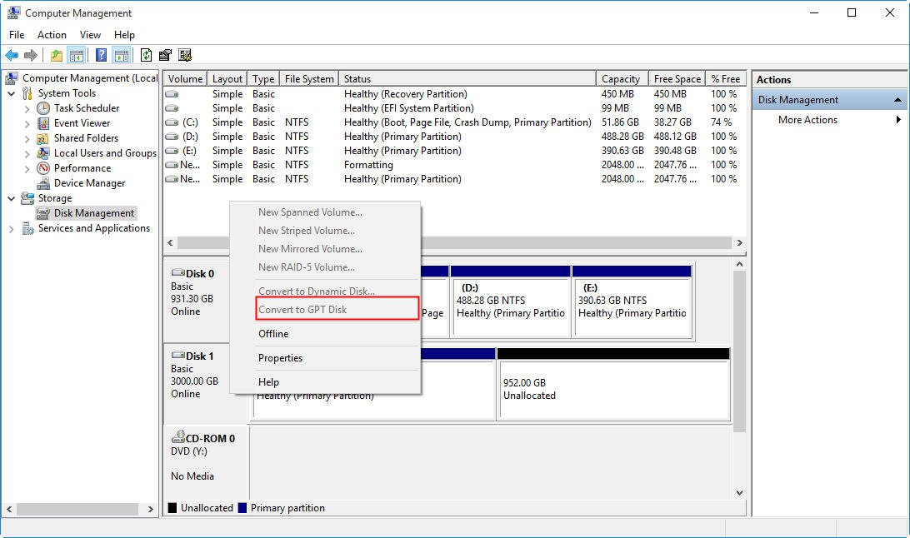The image size is (910, 538).
Task: Click the System Tools wrench icon
Action: [x=27, y=93]
